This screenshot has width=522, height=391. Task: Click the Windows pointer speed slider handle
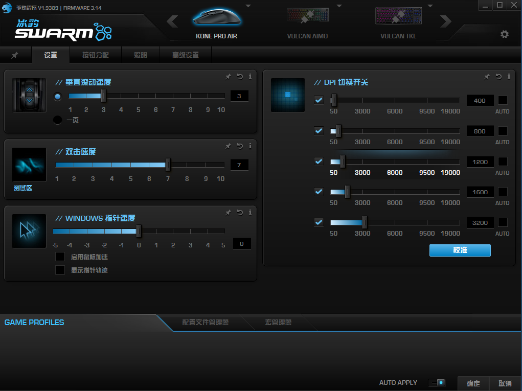tap(139, 231)
